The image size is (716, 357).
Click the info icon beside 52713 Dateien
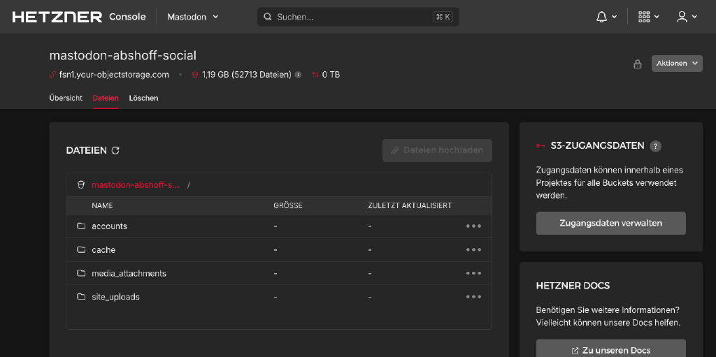coord(298,75)
